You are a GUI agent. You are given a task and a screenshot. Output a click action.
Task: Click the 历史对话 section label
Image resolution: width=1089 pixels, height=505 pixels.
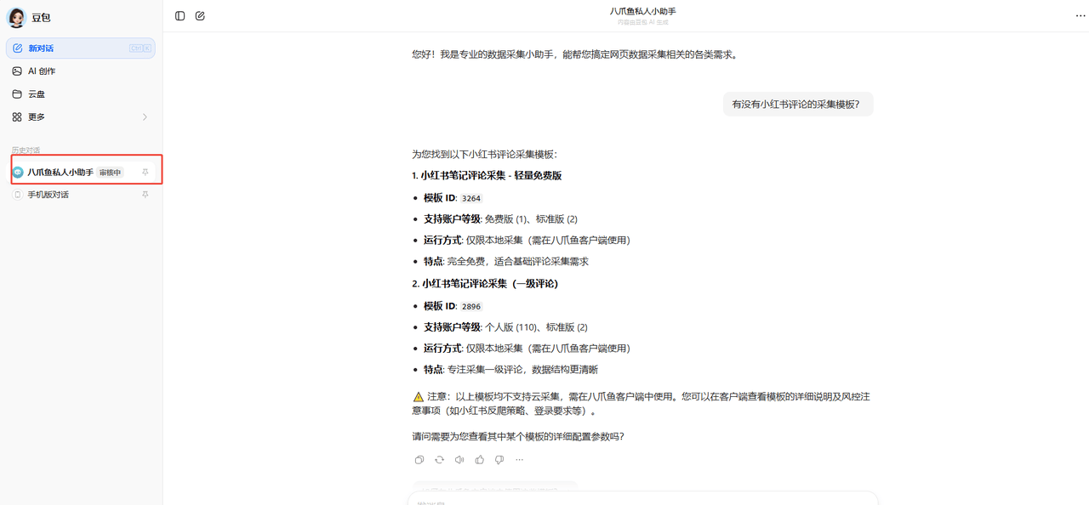[26, 150]
